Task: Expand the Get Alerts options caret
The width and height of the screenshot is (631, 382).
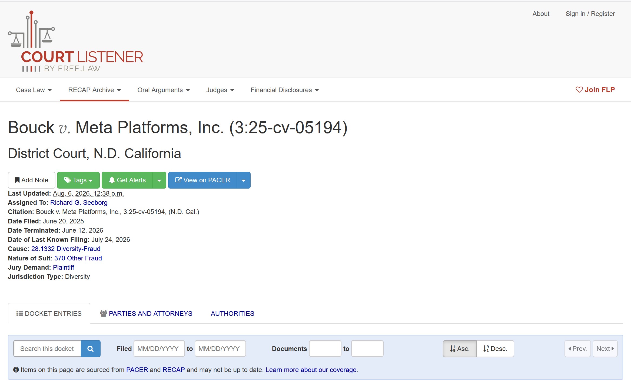Action: [x=159, y=180]
